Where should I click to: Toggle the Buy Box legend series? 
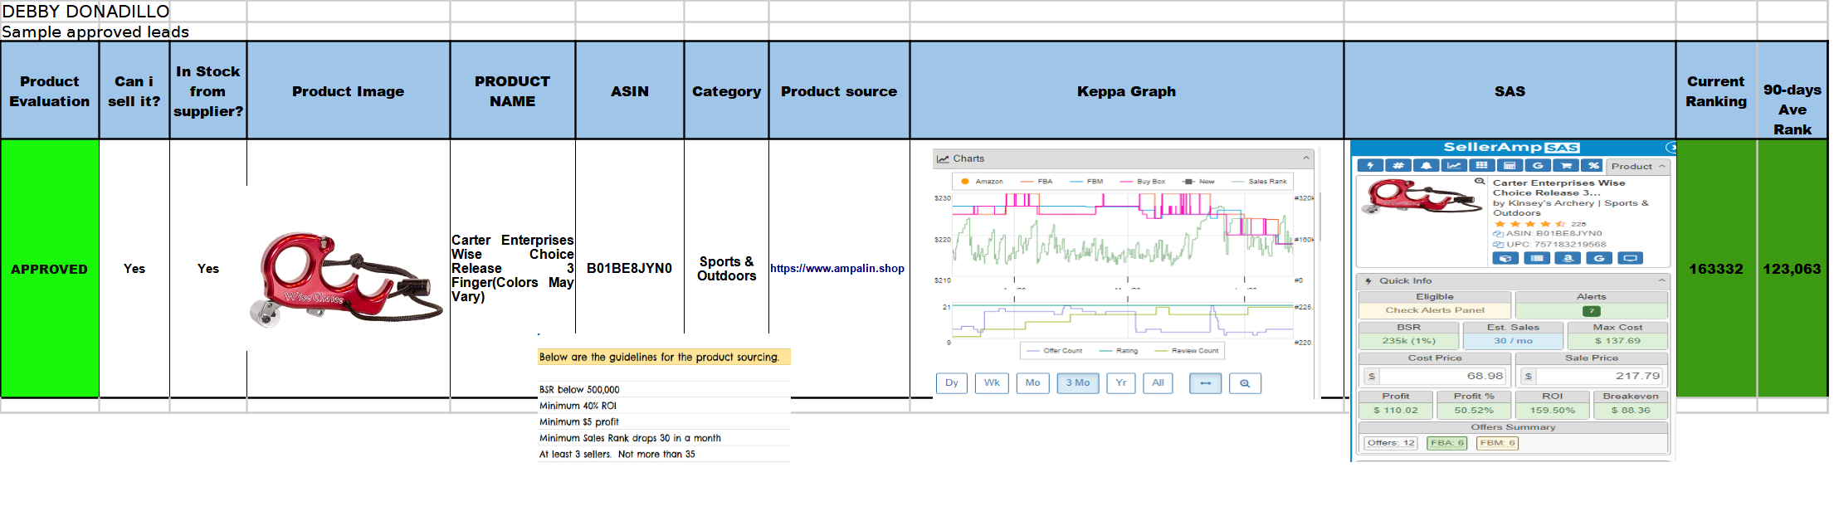(1144, 181)
